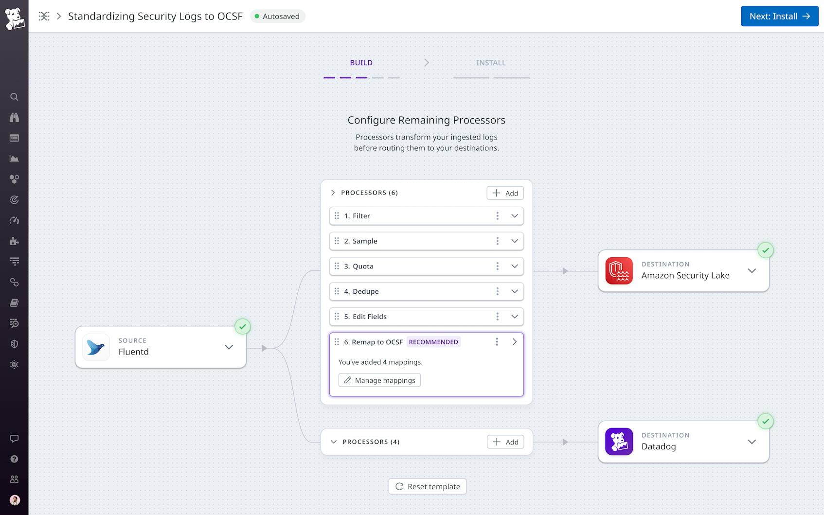Click the Manage mappings button
824x515 pixels.
379,380
